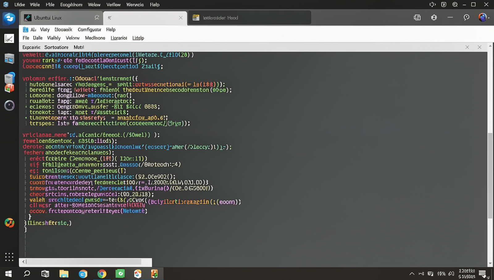Image resolution: width=494 pixels, height=280 pixels.
Task: Open the user profile avatar menu
Action: pos(483,18)
